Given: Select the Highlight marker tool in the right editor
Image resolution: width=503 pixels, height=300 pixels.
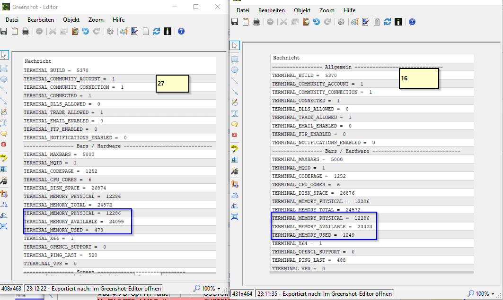Looking at the screenshot, I should [x=235, y=148].
